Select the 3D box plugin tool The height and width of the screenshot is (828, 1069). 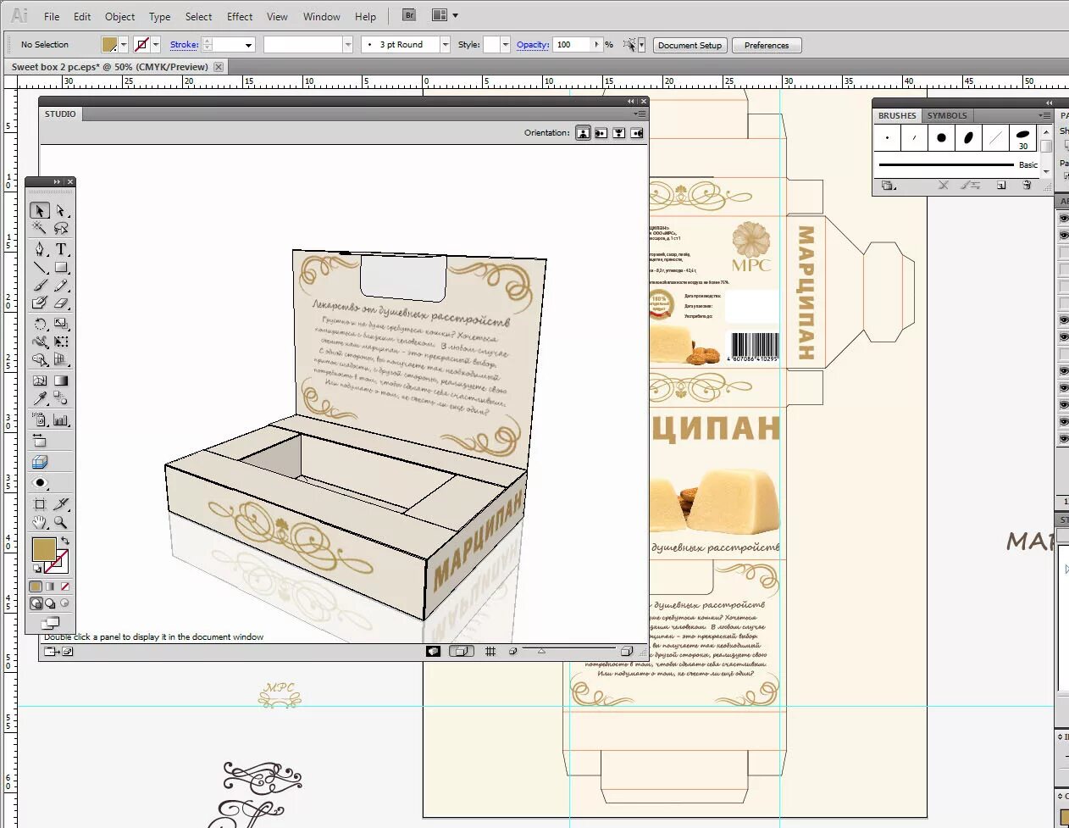pos(40,462)
